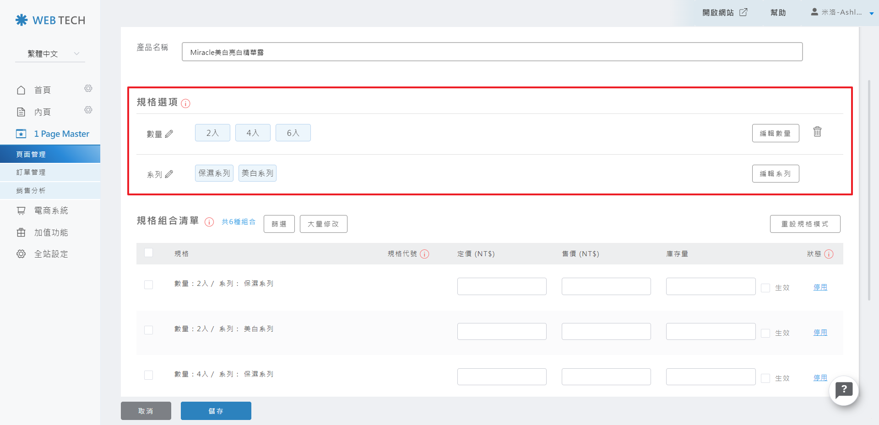Click gear icon next to 內頁
This screenshot has width=879, height=425.
pos(88,110)
